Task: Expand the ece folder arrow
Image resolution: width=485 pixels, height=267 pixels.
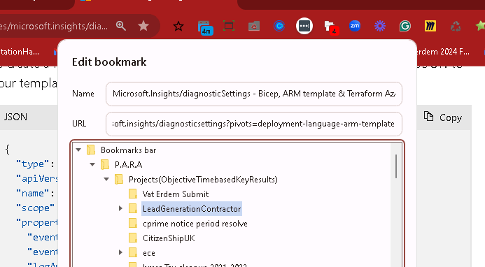Action: pos(120,253)
